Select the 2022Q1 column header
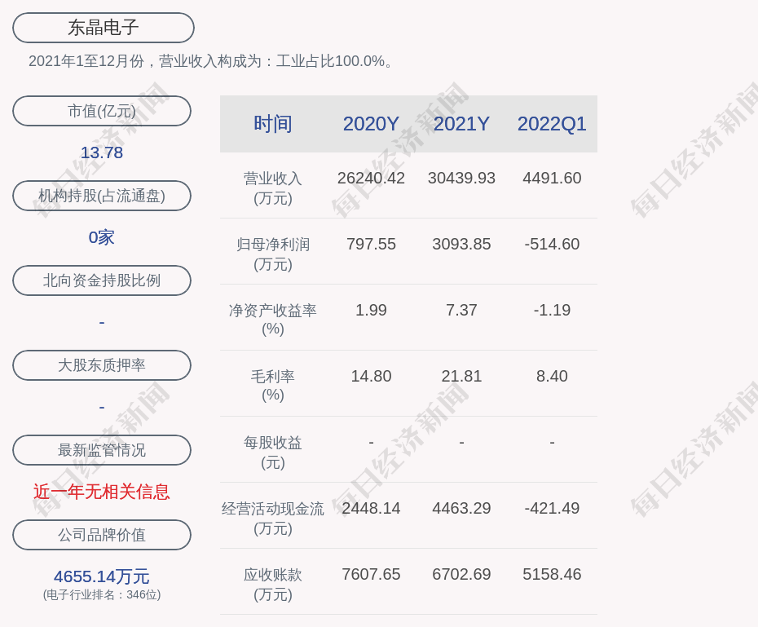This screenshot has height=627, width=758. 552,124
